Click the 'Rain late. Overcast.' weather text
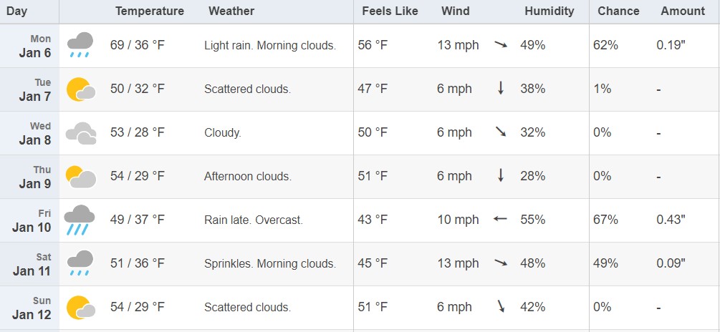This screenshot has width=720, height=332. [254, 220]
